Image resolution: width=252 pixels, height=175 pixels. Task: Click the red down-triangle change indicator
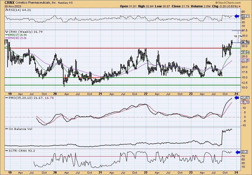240,6
